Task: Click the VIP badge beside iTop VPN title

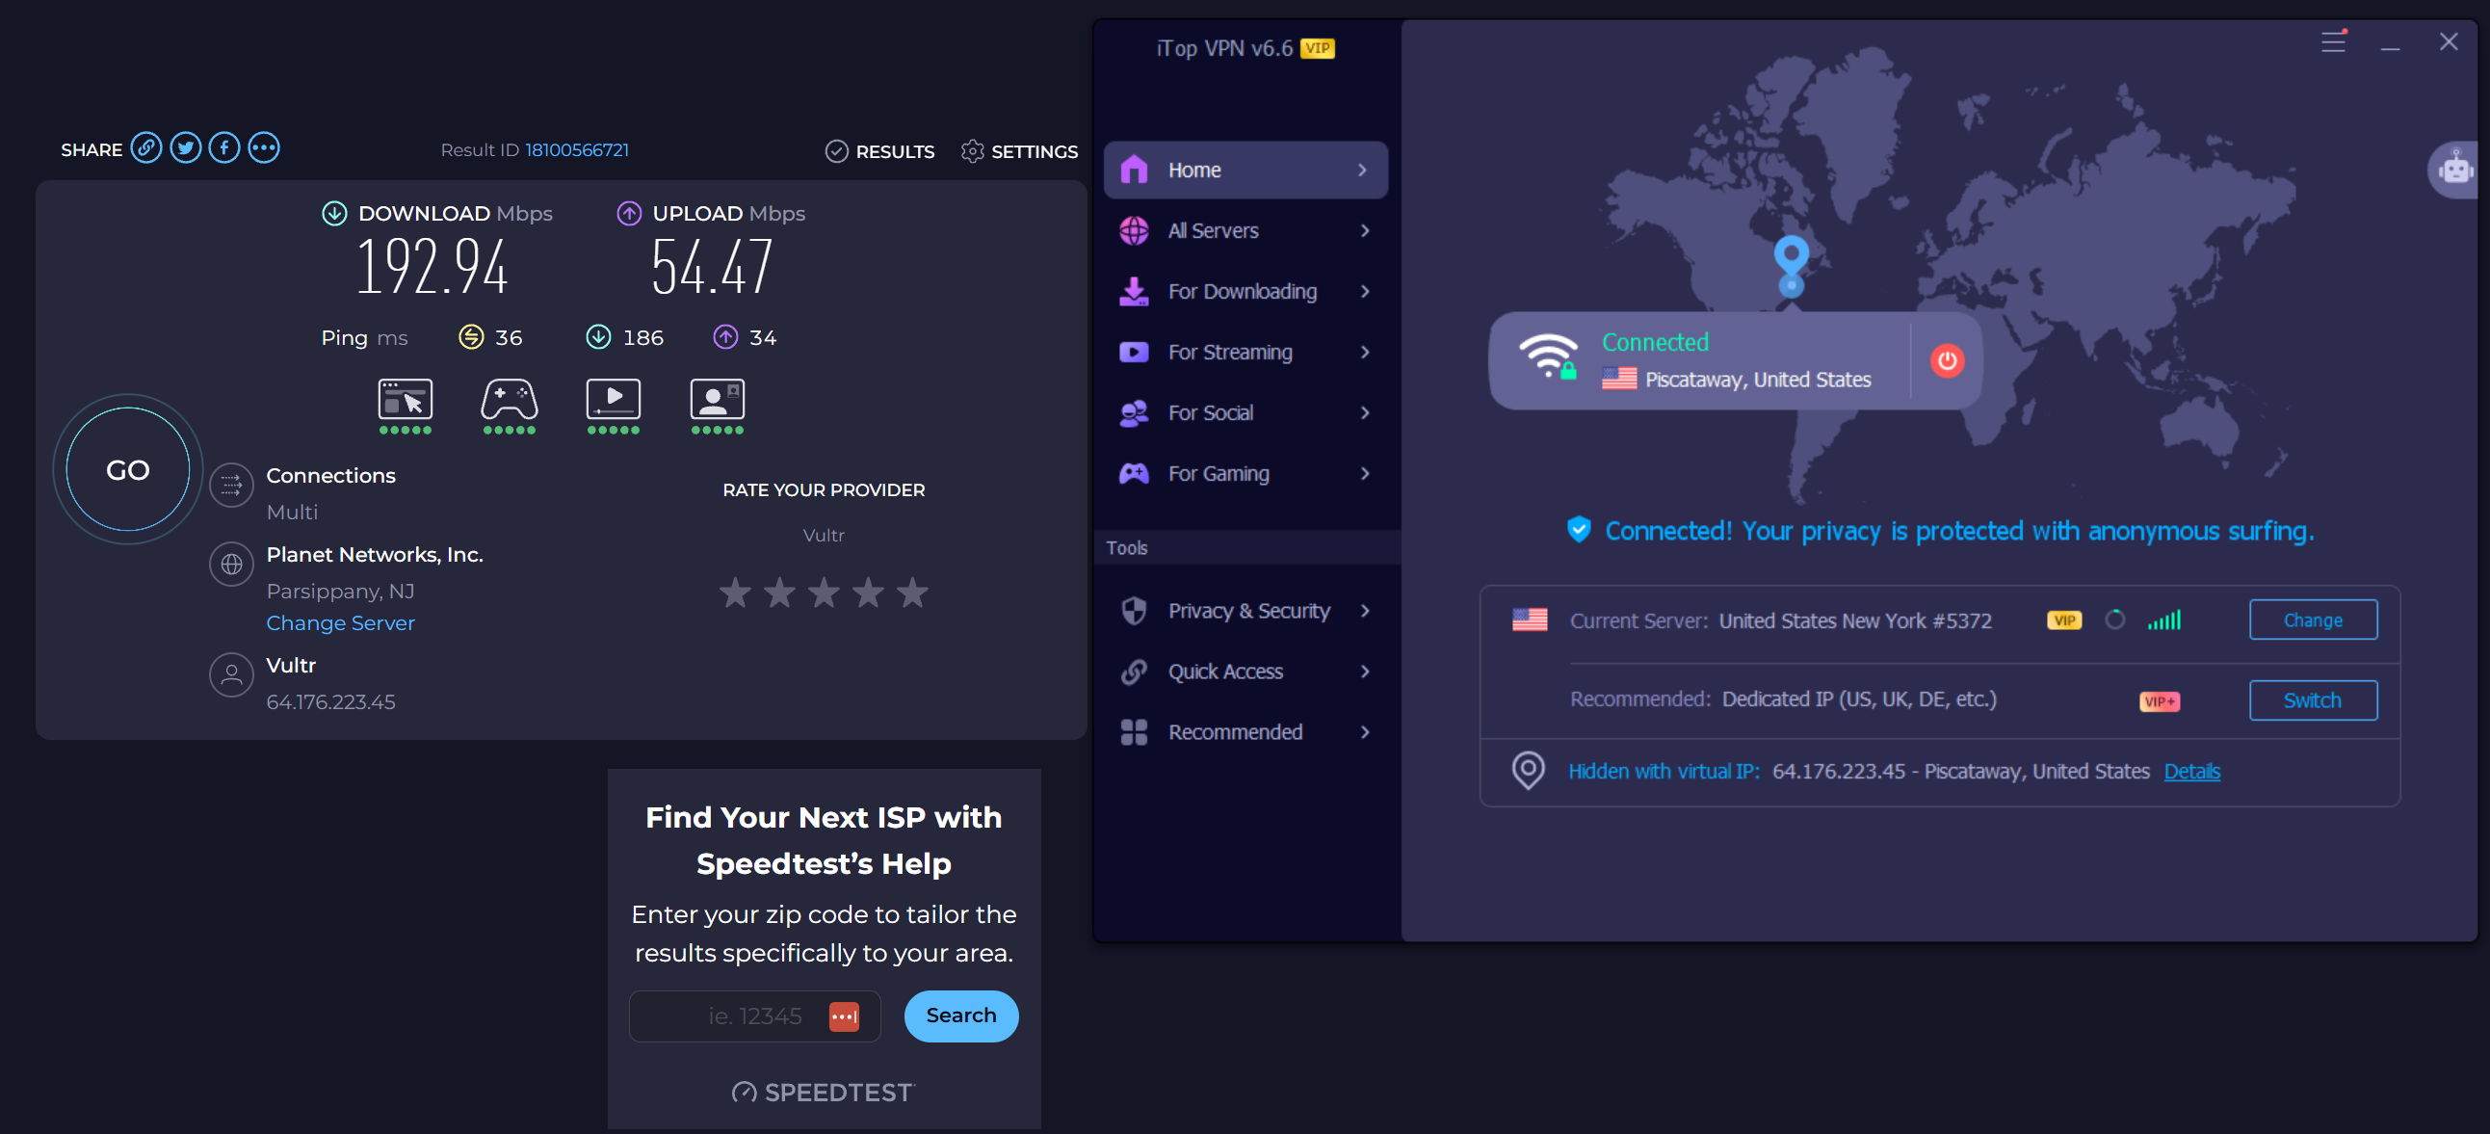Action: click(x=1318, y=48)
